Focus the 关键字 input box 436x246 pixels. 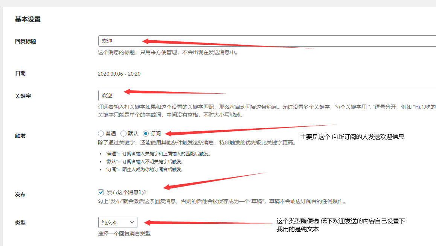click(x=264, y=96)
